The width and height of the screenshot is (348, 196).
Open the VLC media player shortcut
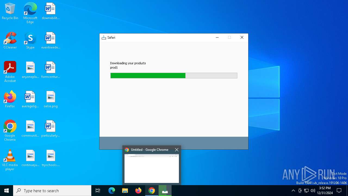(10, 160)
